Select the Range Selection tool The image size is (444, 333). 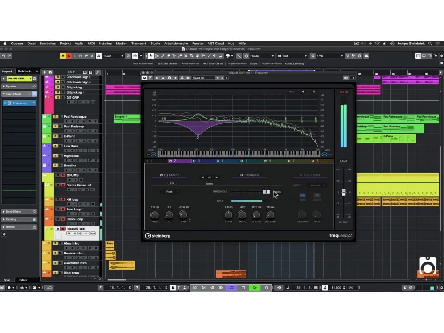tap(157, 56)
